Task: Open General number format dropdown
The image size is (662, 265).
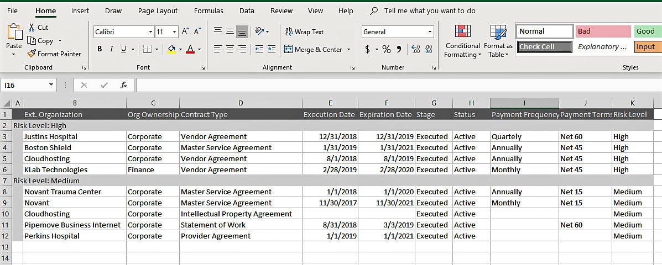Action: tap(430, 31)
